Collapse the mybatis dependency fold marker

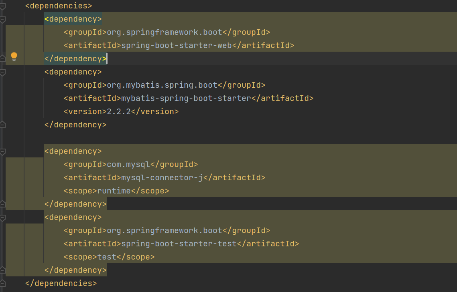coord(2,72)
